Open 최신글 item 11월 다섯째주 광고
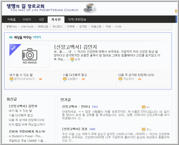 [x=21, y=116]
